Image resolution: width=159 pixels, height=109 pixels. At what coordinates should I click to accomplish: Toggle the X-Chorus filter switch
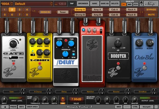click(x=33, y=55)
